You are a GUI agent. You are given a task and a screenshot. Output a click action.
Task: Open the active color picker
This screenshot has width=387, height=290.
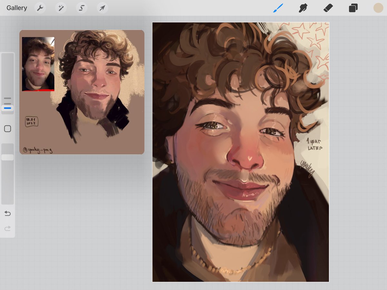coord(378,8)
